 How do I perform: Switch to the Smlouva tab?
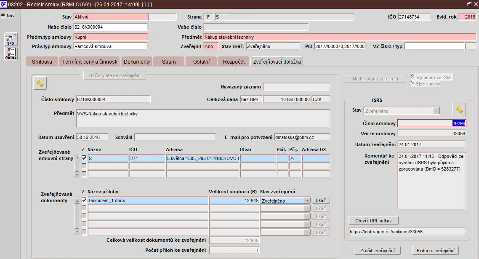[x=42, y=61]
